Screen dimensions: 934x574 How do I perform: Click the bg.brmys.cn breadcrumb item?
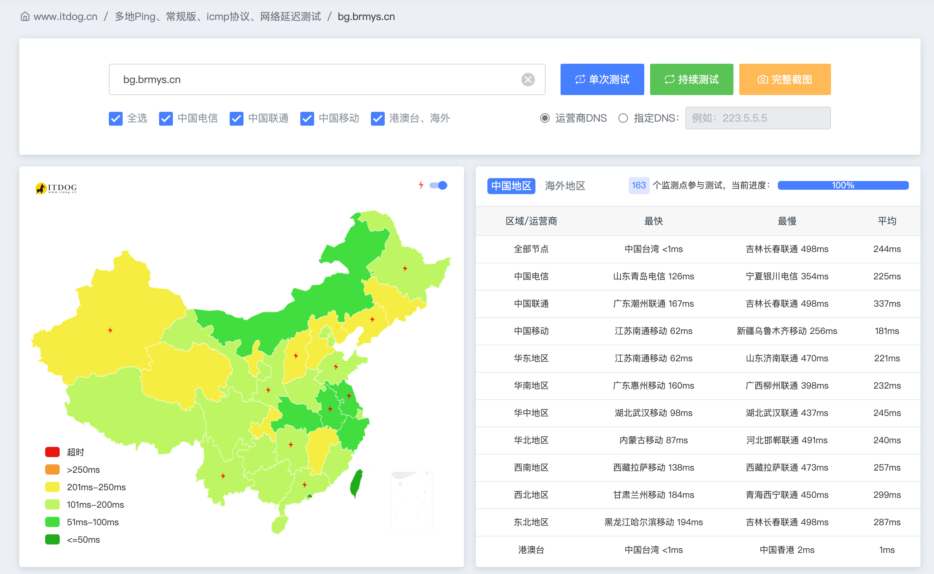366,17
